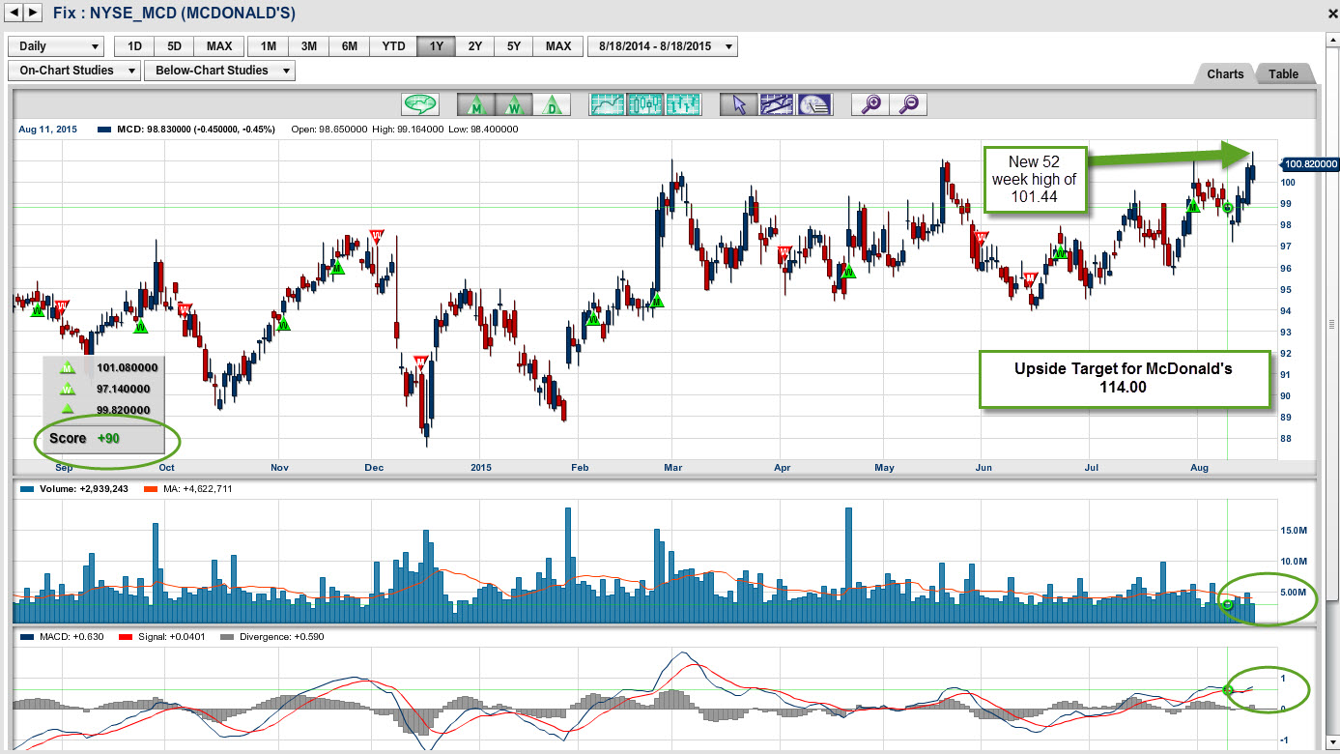
Task: Select the pointer cursor tool
Action: 739,104
